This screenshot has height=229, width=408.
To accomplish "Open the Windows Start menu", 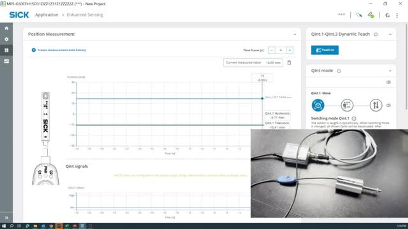I will point(4,226).
